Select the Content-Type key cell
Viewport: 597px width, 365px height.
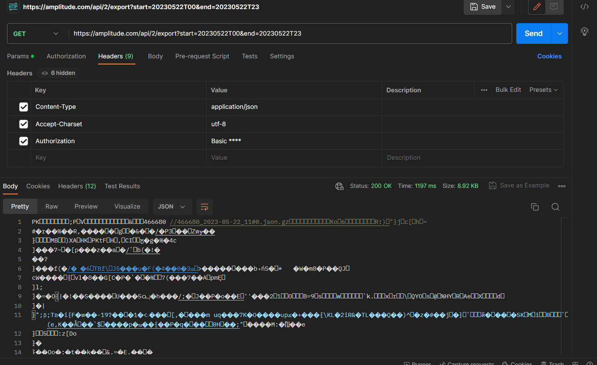click(x=118, y=107)
